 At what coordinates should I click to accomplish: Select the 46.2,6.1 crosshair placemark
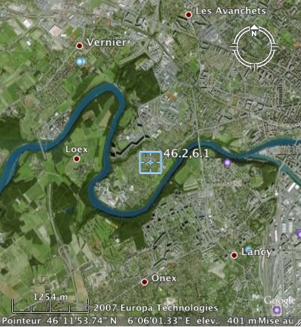coord(151,162)
